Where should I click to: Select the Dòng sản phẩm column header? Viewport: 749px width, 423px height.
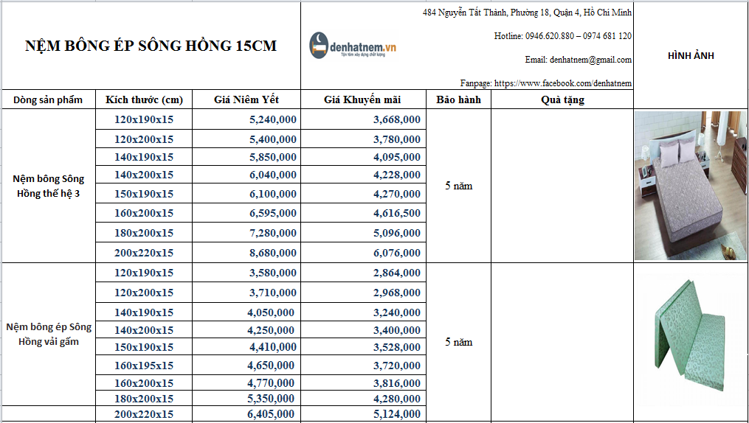pos(48,99)
